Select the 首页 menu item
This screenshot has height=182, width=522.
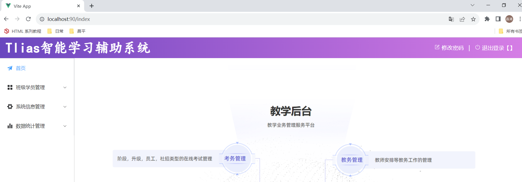point(21,68)
